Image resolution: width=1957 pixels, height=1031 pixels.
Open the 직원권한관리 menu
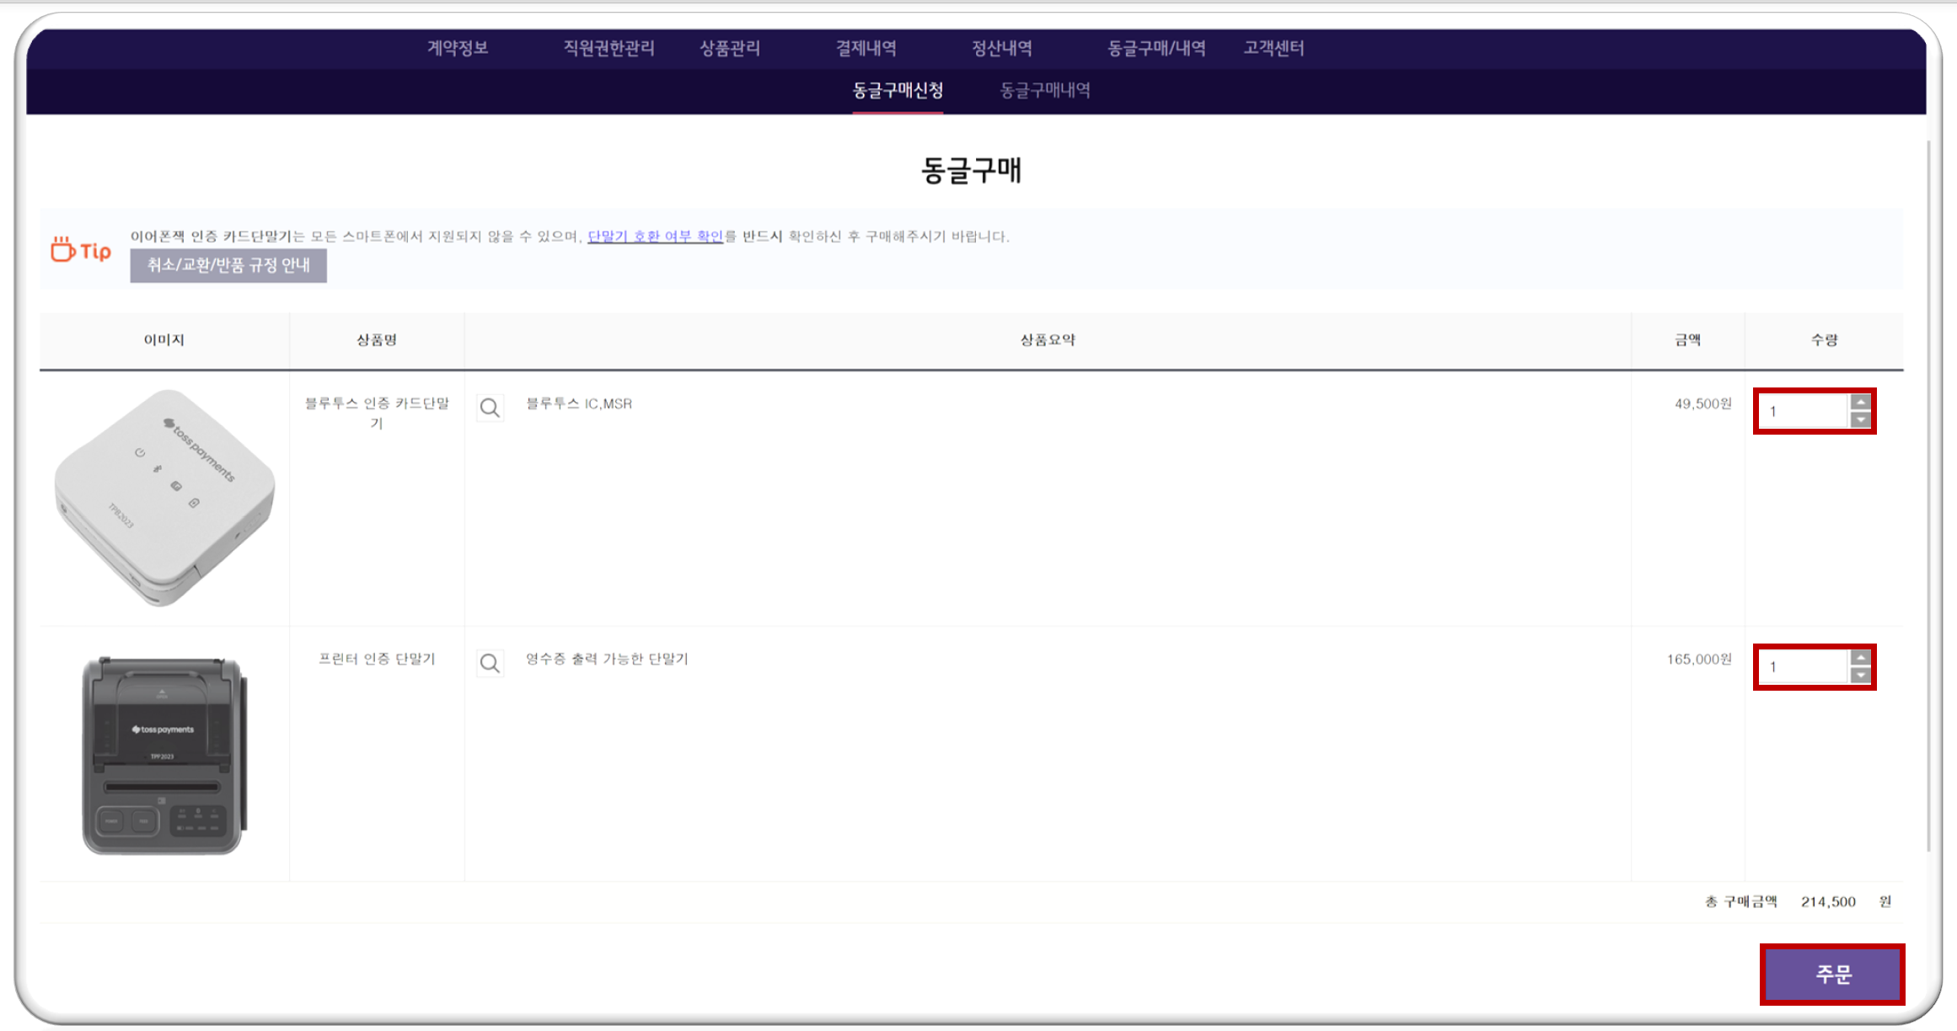click(x=609, y=48)
